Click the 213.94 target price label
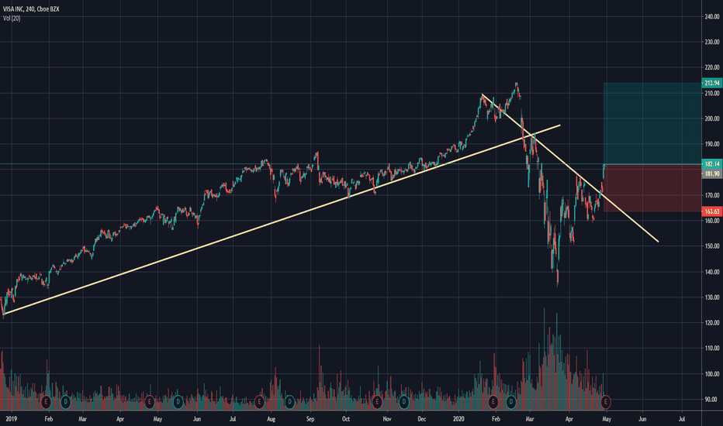 click(x=711, y=83)
